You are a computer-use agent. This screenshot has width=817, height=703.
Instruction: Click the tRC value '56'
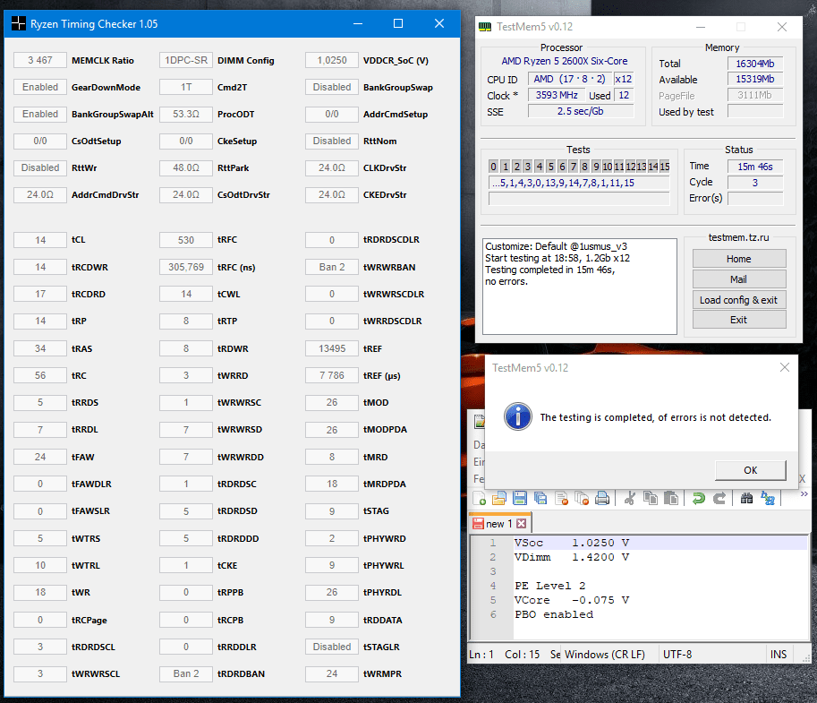pos(40,375)
